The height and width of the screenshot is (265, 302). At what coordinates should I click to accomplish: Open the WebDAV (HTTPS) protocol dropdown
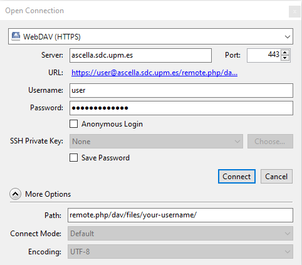pos(150,36)
